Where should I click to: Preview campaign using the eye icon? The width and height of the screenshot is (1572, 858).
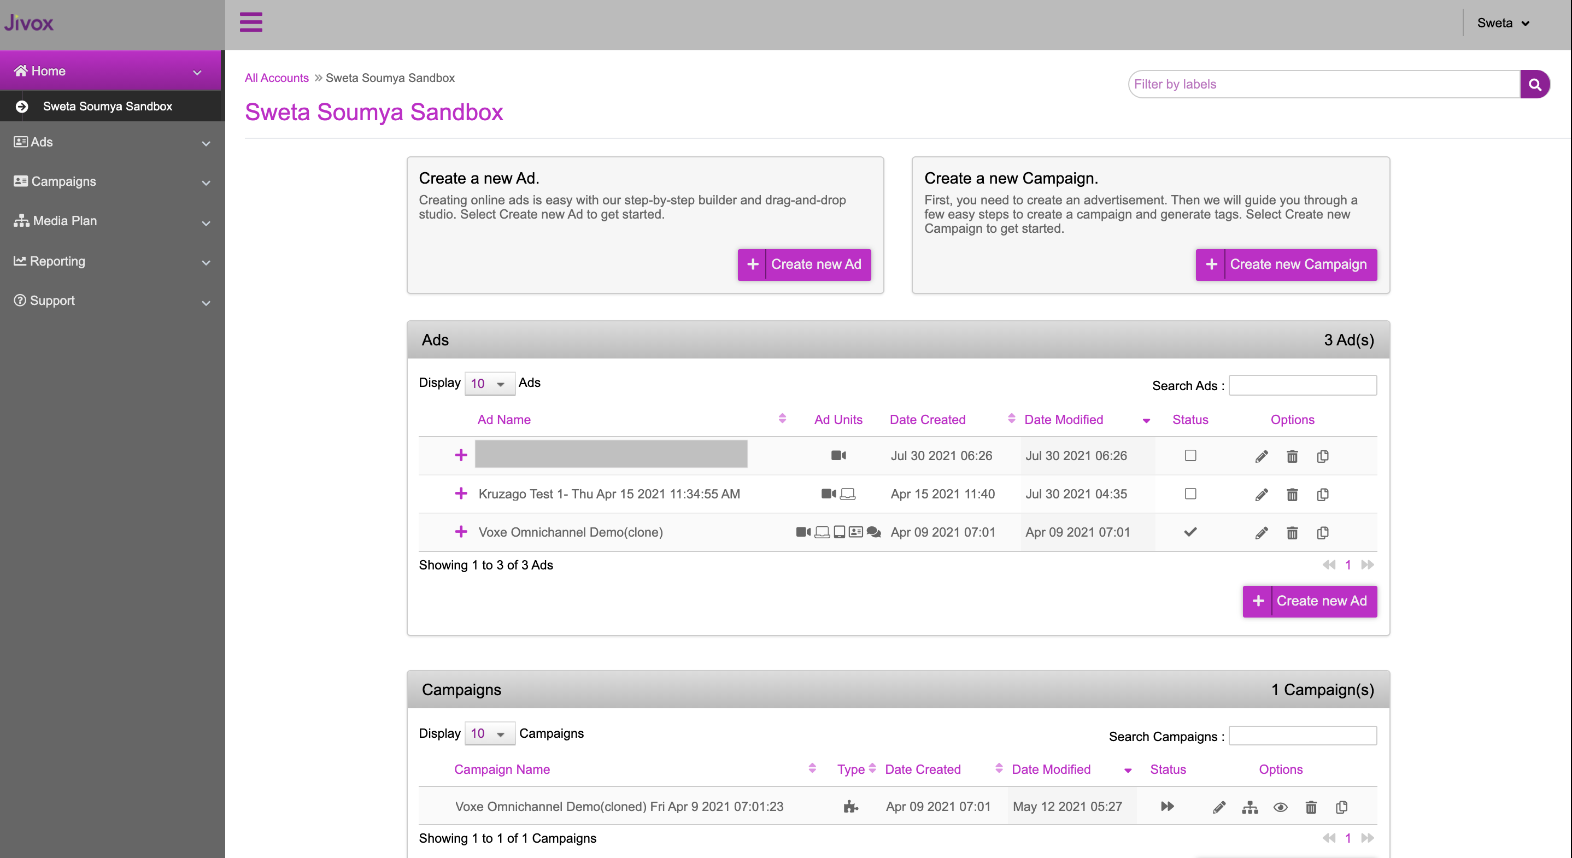tap(1280, 807)
